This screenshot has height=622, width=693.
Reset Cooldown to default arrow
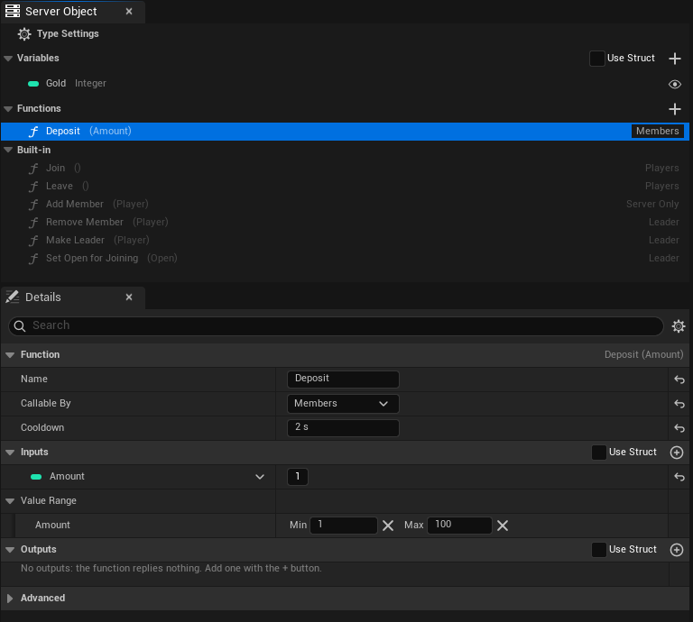click(x=679, y=428)
